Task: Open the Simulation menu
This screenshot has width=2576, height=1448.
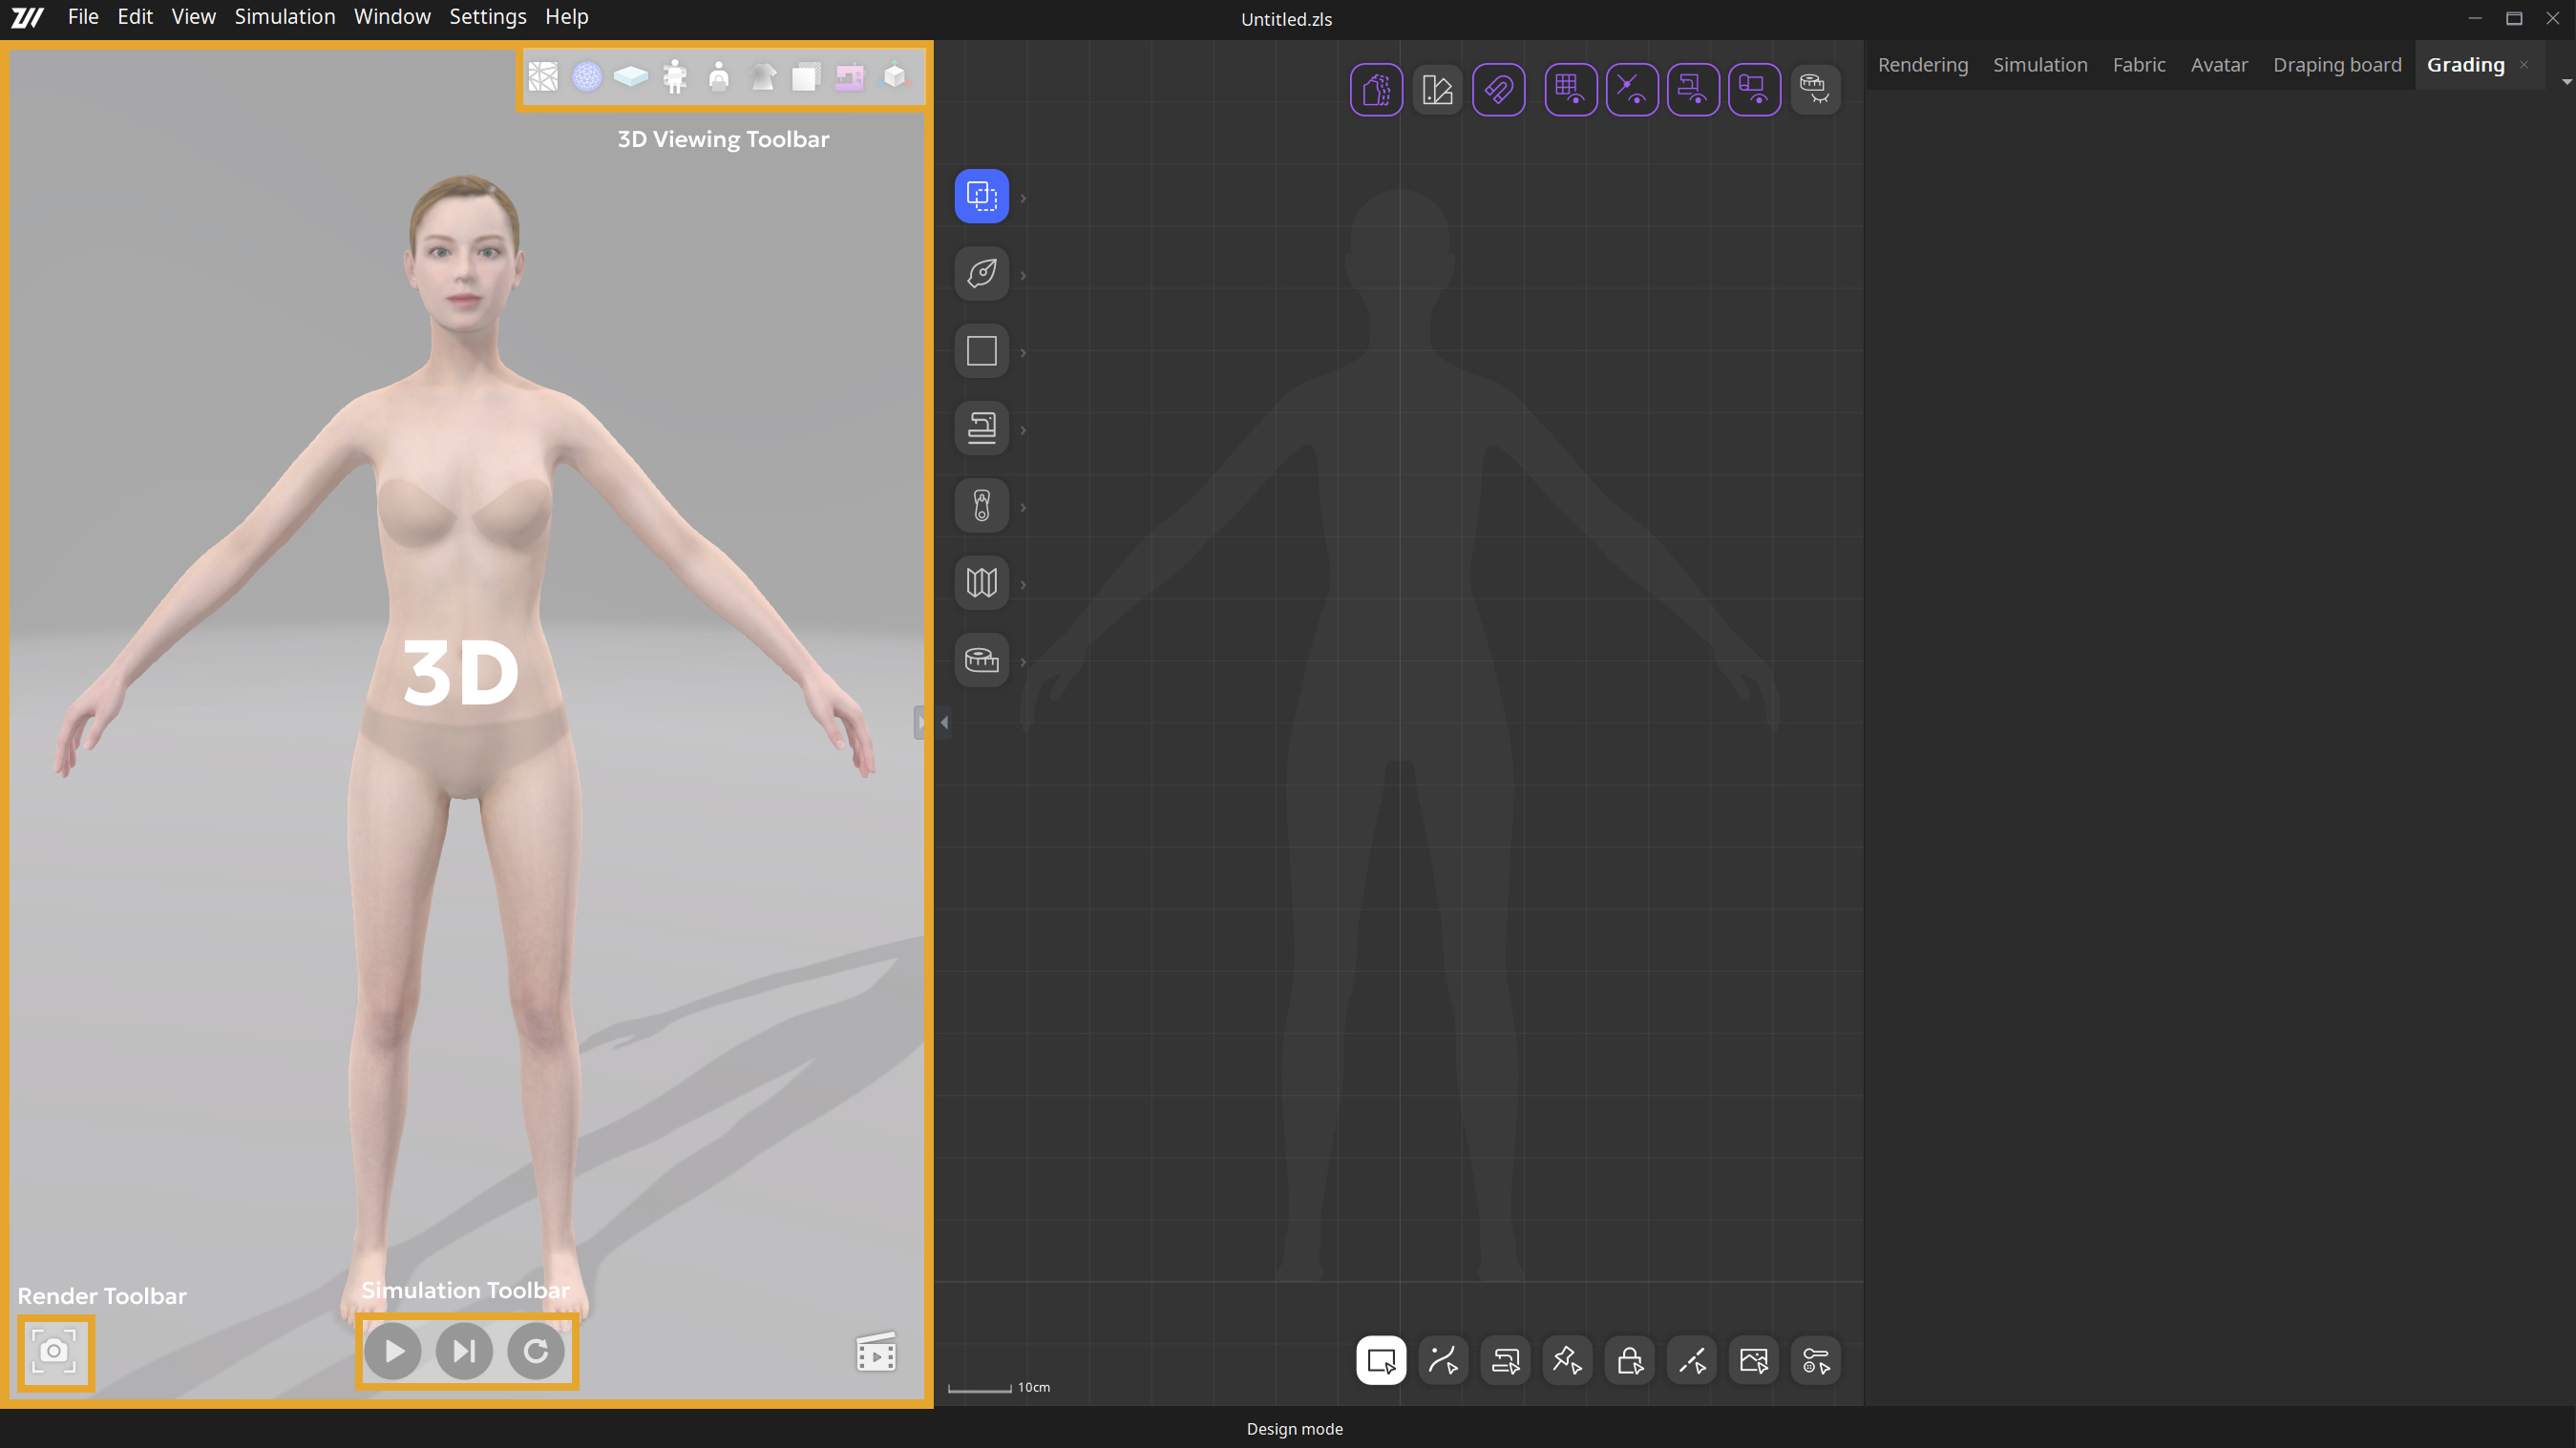Action: pyautogui.click(x=284, y=17)
